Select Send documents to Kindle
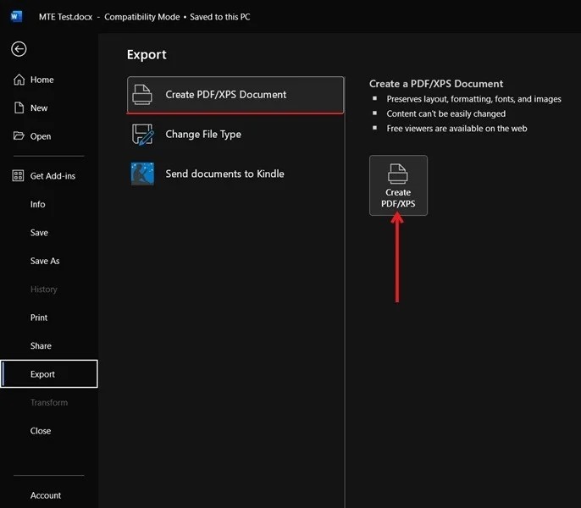Screen dimensions: 581x508 point(224,174)
